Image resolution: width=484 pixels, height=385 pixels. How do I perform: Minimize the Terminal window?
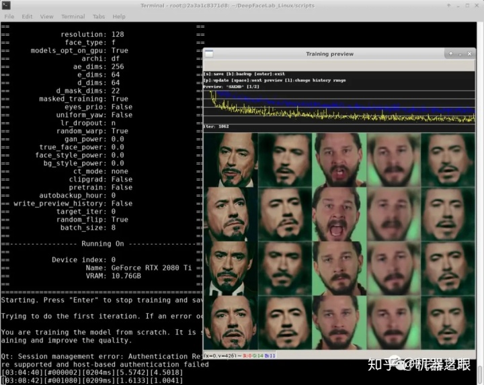point(458,6)
